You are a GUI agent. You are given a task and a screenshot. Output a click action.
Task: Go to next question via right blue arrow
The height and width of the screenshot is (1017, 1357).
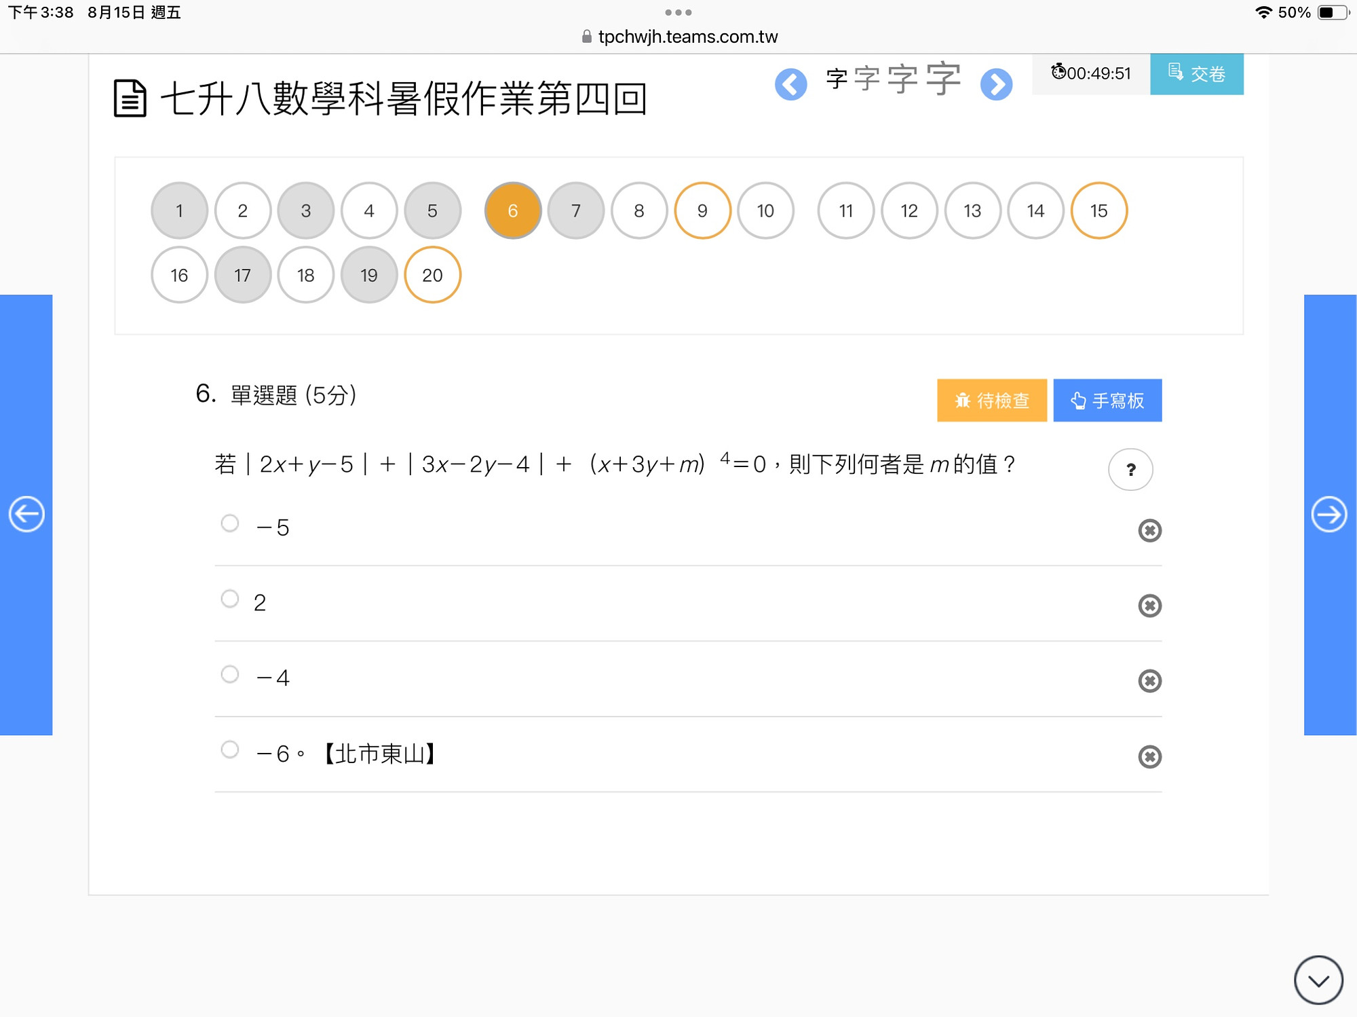[1329, 514]
